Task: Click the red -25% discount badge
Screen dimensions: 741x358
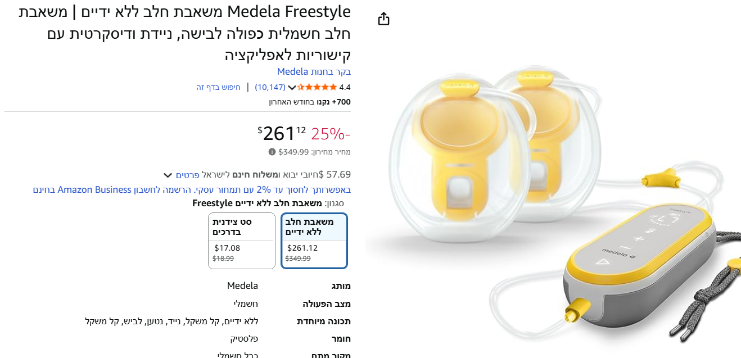Action: (x=331, y=134)
